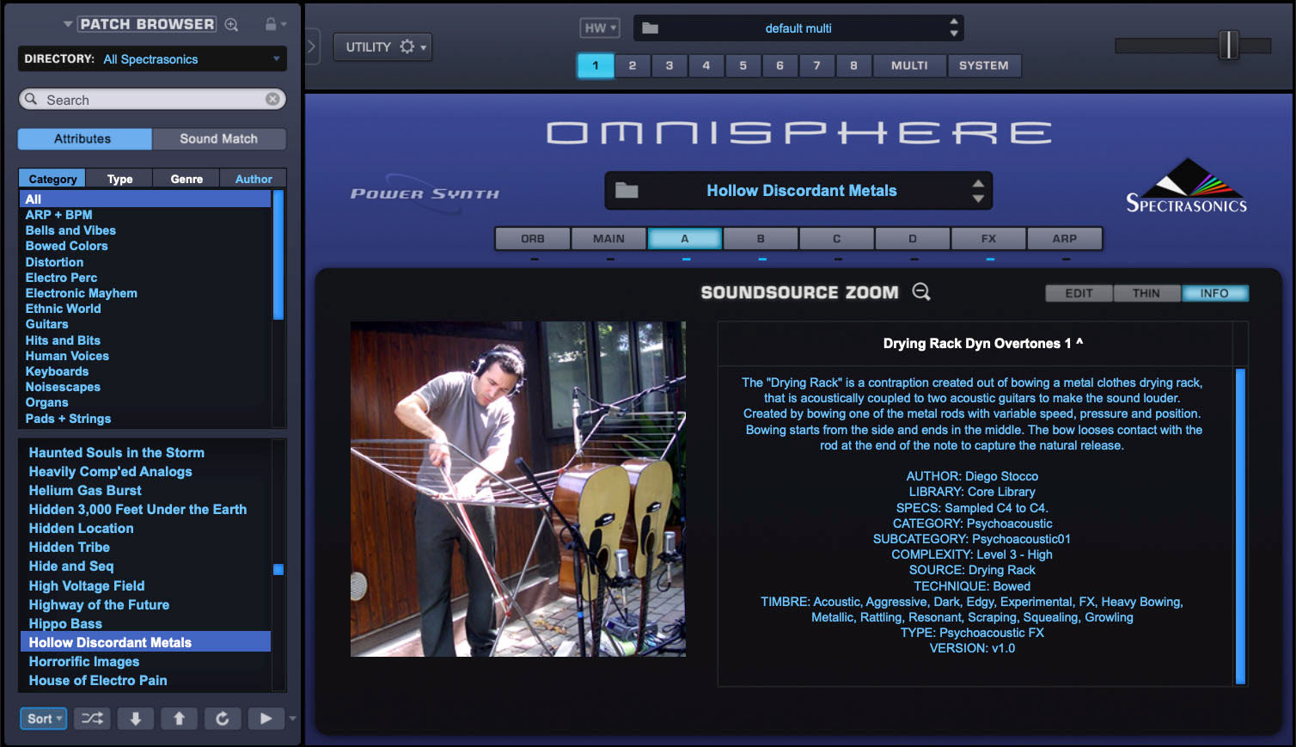
Task: Collapse the browser with side arrow
Action: tap(312, 46)
